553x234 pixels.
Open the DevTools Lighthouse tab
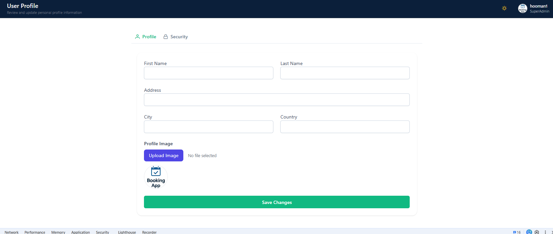(127, 232)
